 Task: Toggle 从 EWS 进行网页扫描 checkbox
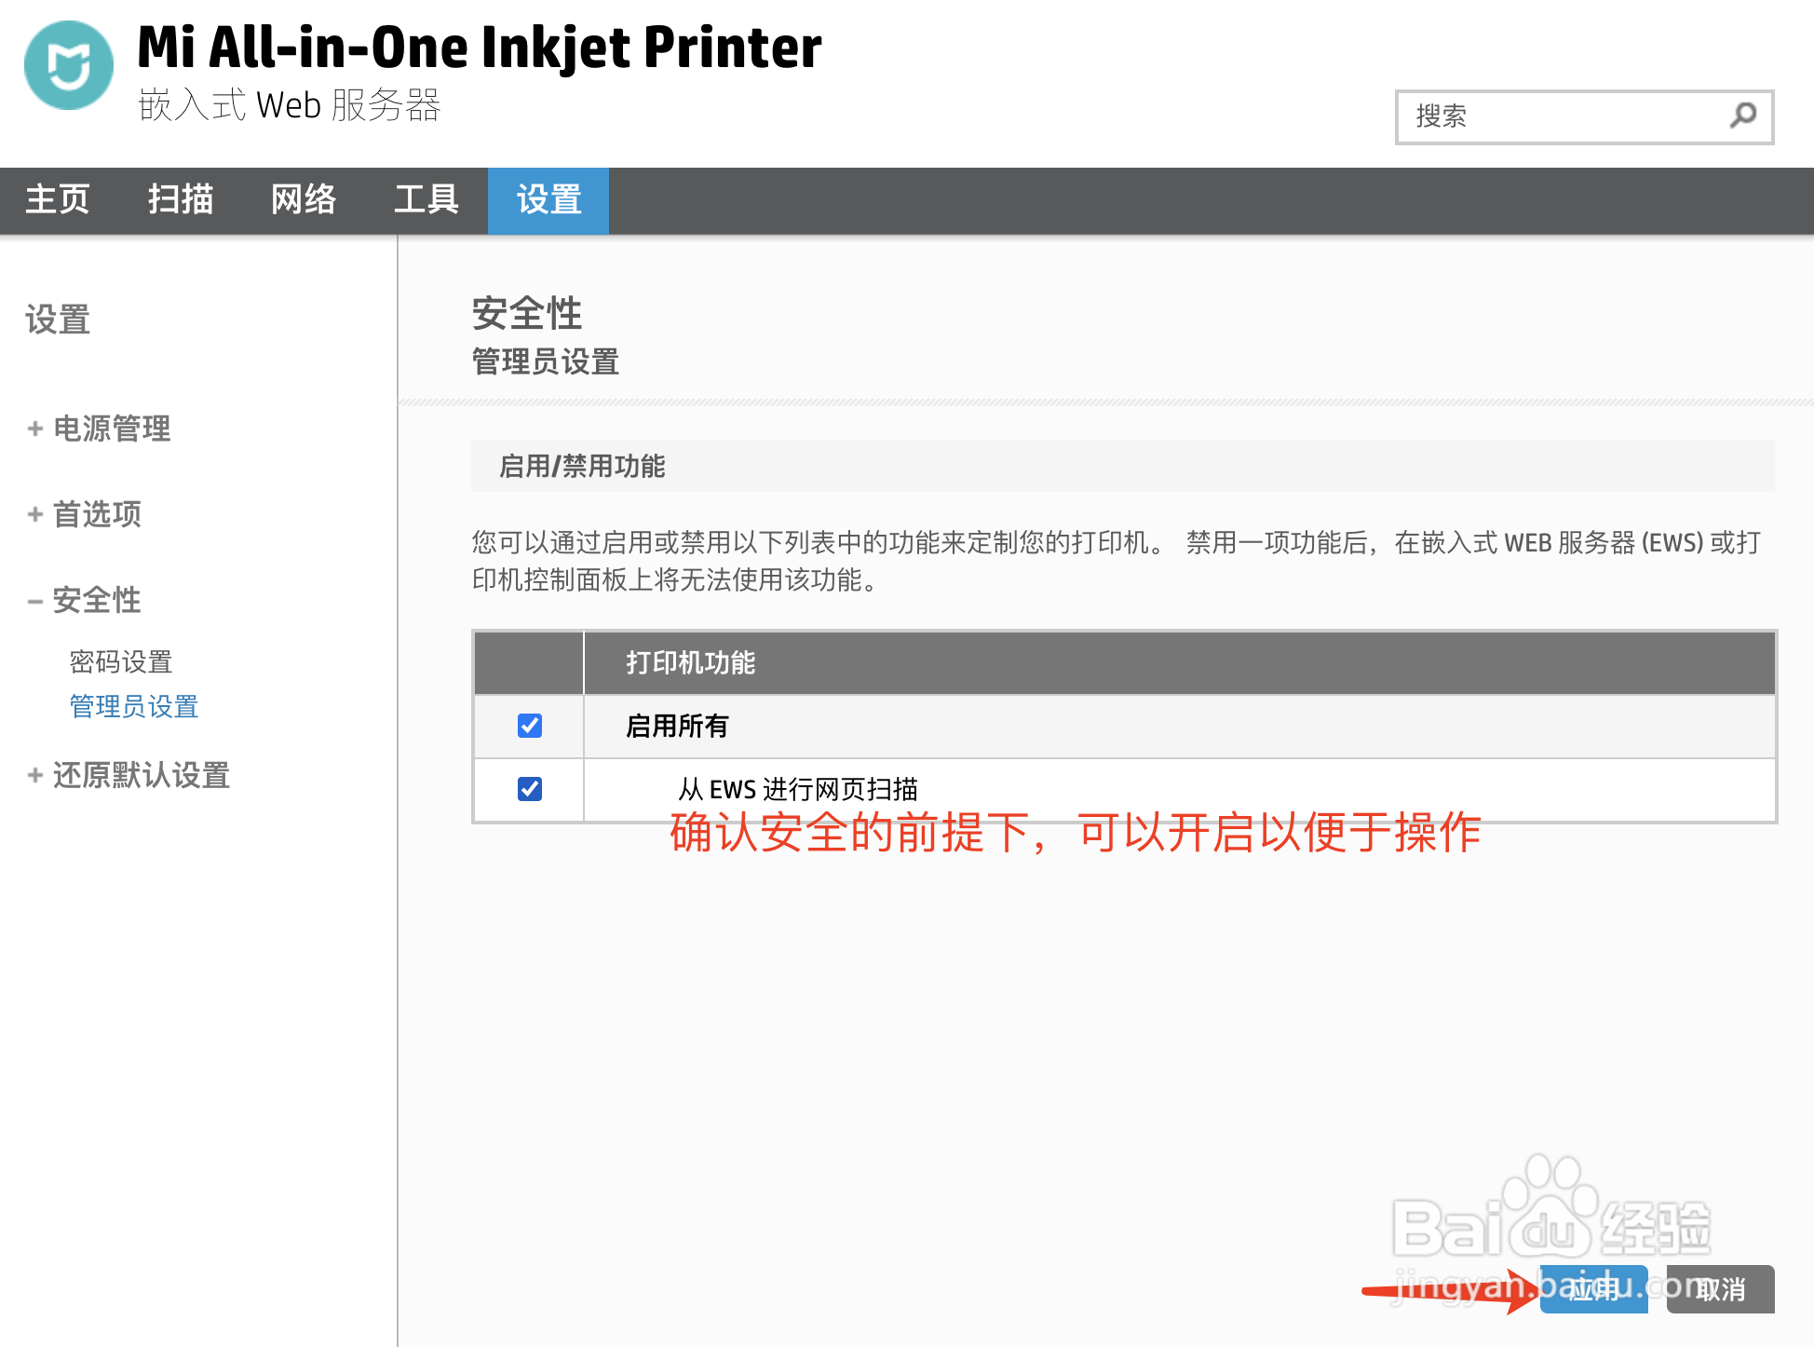[530, 789]
